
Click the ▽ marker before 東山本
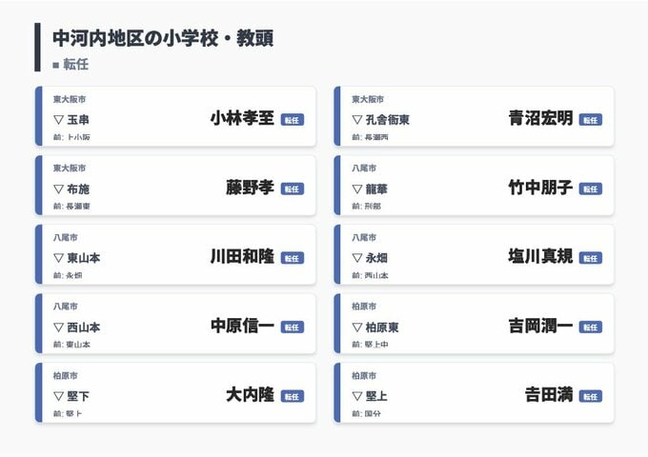[x=59, y=258]
